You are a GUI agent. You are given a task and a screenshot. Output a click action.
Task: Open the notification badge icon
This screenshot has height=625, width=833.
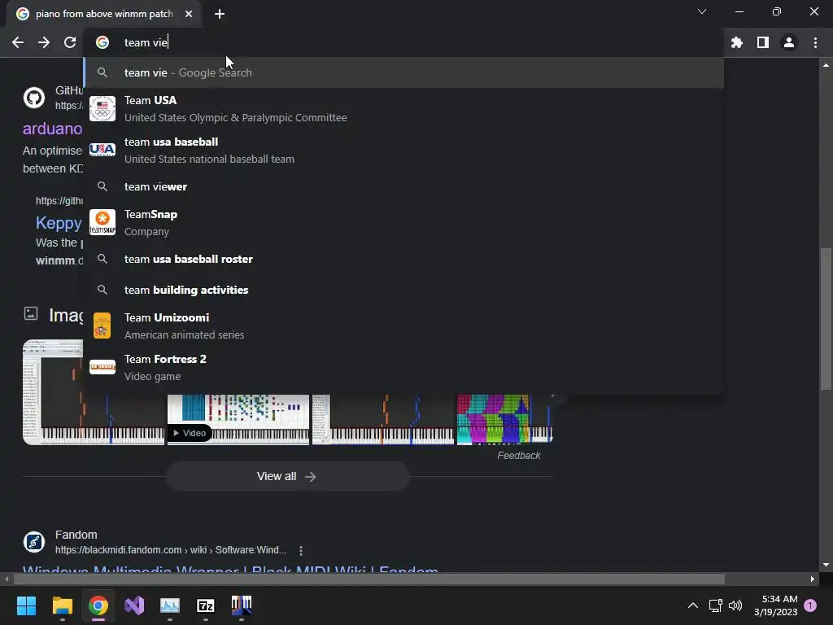click(x=810, y=605)
